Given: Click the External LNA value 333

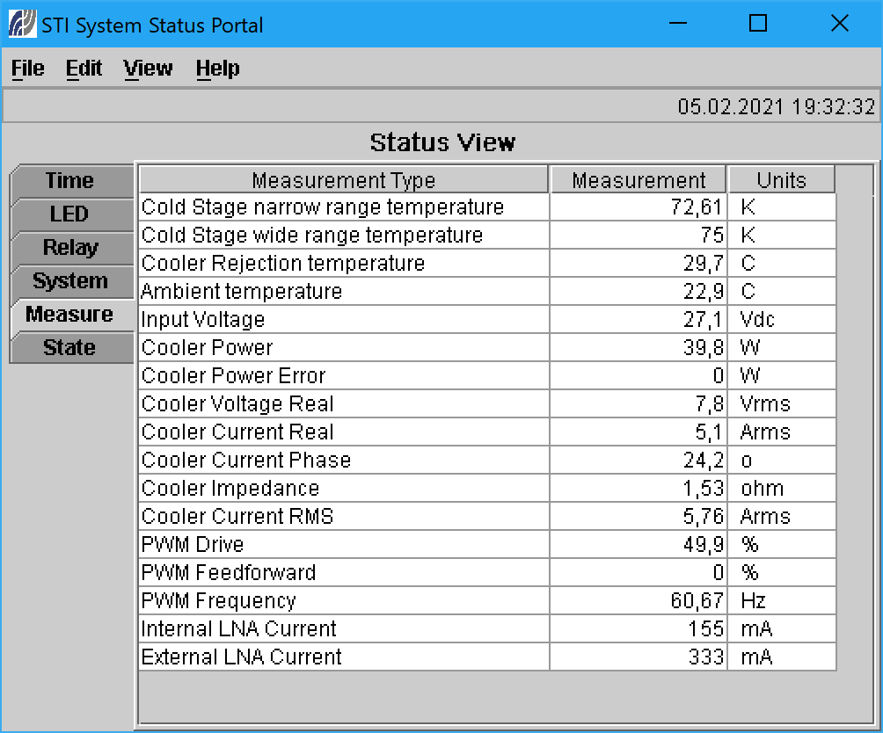Looking at the screenshot, I should point(705,657).
